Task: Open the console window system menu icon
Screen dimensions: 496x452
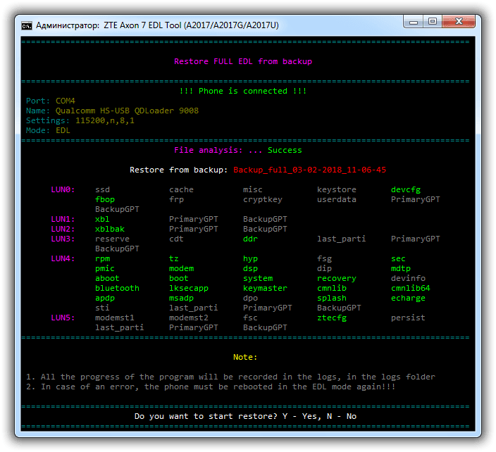Action: coord(27,25)
